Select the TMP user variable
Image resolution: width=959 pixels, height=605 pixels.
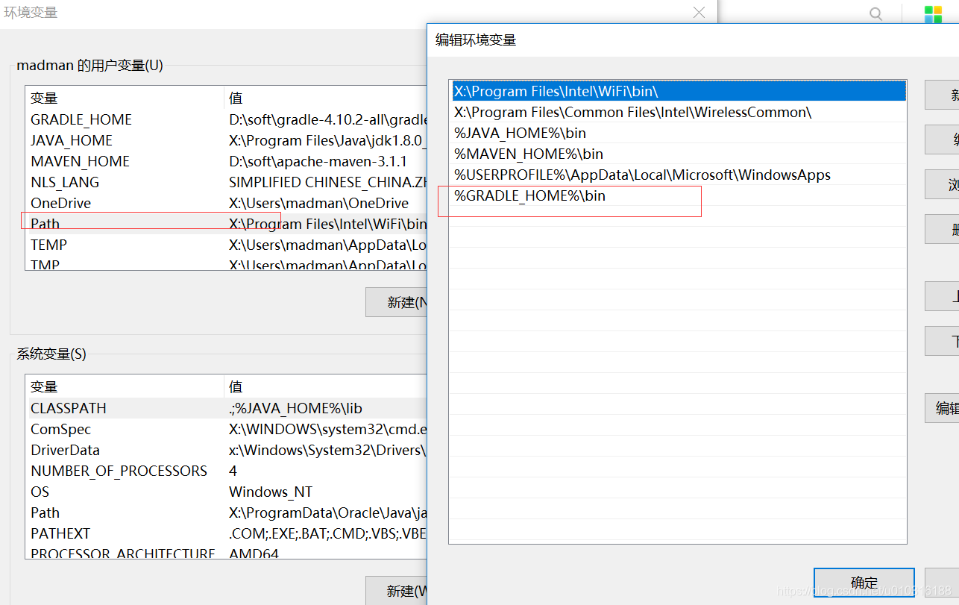point(45,264)
